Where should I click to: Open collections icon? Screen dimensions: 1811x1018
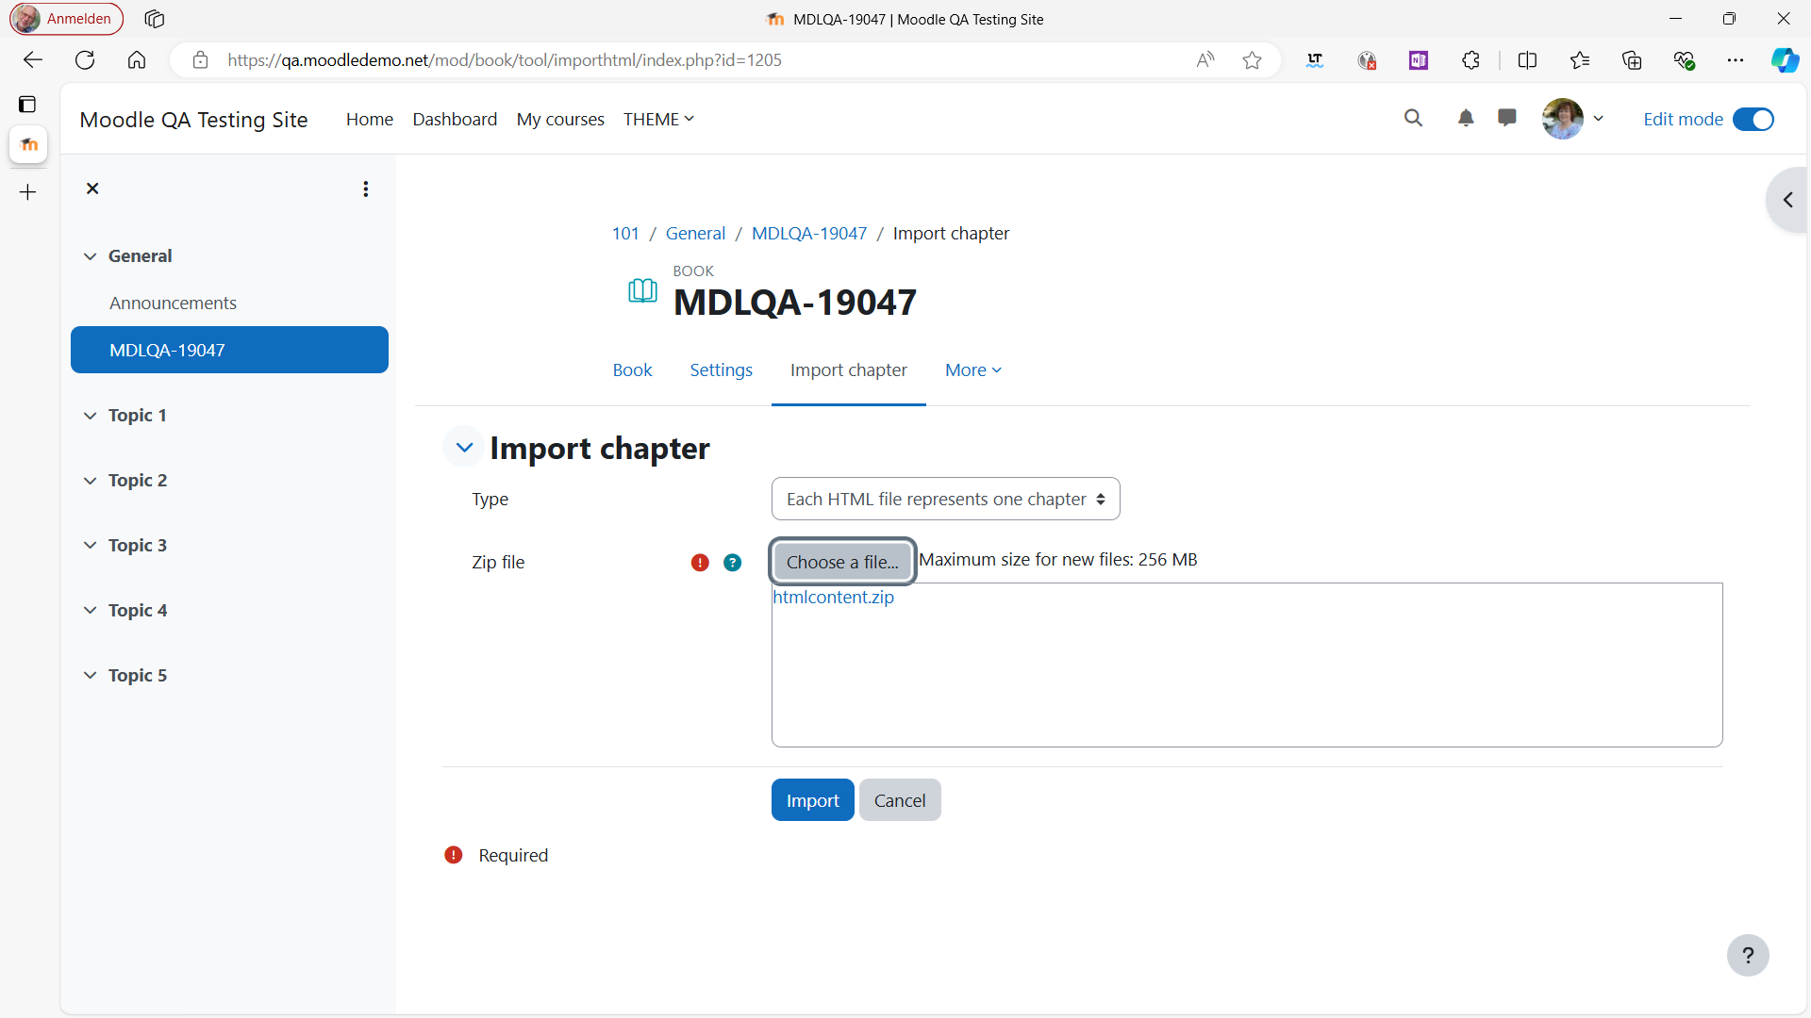coord(1632,60)
